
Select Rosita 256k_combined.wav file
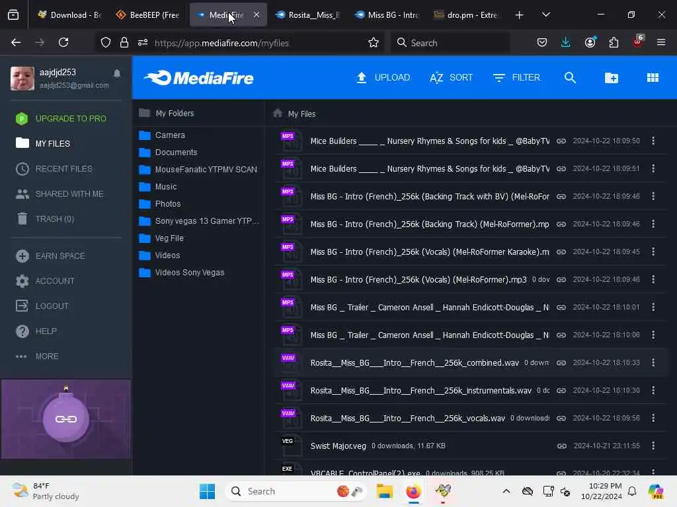[x=415, y=363]
